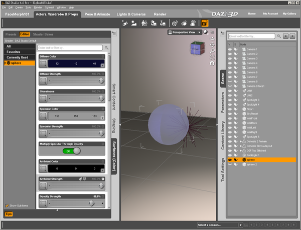
Task: Open the Perspective View dropdown arrow
Action: coord(199,32)
